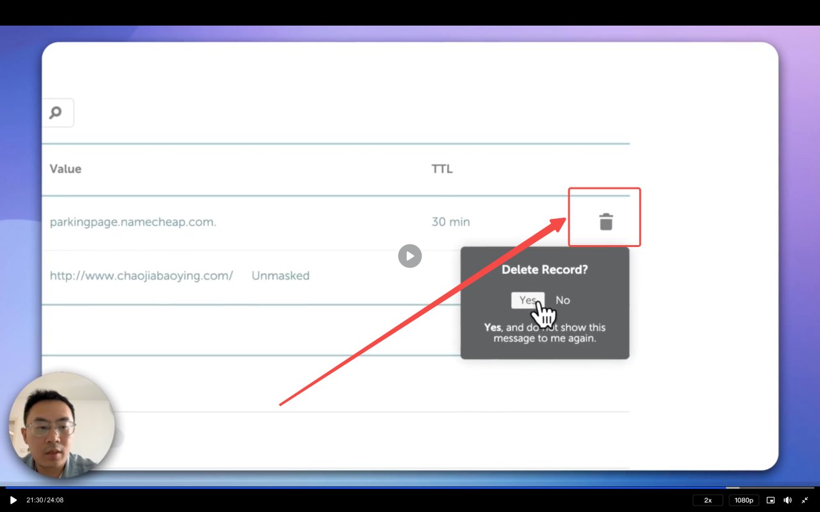Mute the video with the speaker icon

787,500
